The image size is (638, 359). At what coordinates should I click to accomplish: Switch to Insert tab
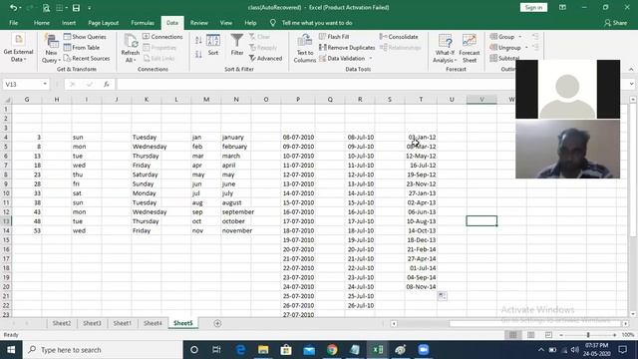click(69, 23)
